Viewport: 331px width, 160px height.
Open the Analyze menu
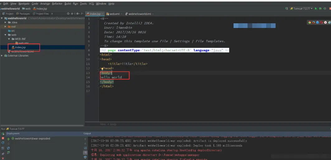tap(45, 4)
